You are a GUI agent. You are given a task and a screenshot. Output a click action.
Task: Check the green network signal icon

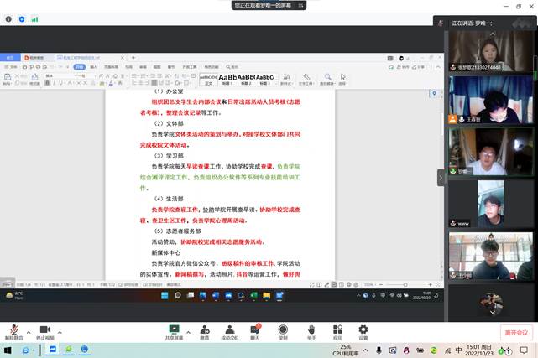point(34,19)
